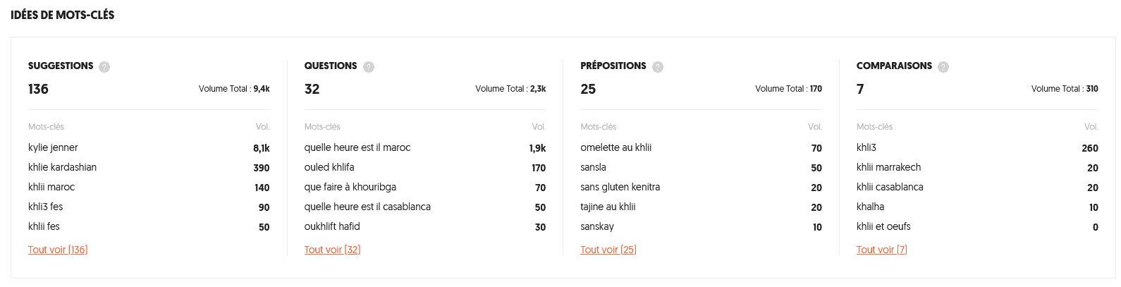Choose the 'tajine au khlii' keyword
The image size is (1121, 287).
click(x=608, y=207)
